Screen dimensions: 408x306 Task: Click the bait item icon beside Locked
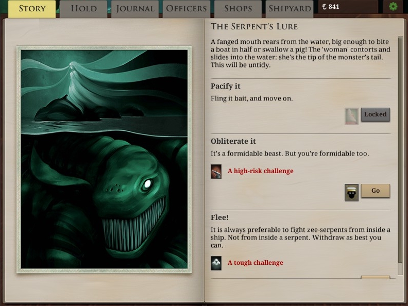click(351, 116)
